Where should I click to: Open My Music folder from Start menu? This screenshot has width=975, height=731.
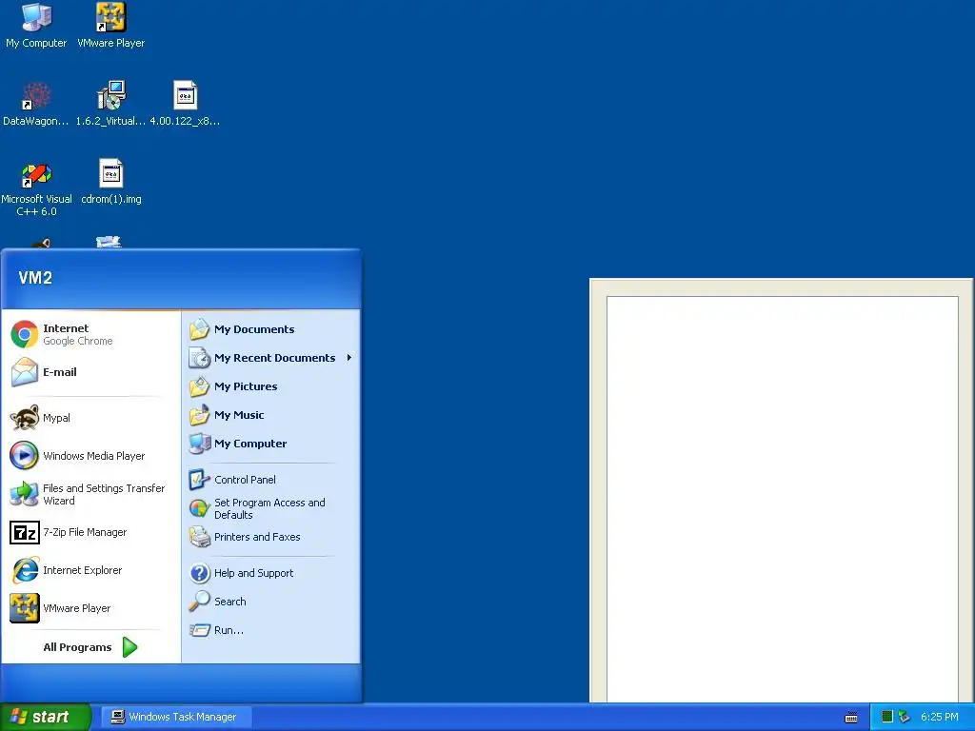point(270,415)
